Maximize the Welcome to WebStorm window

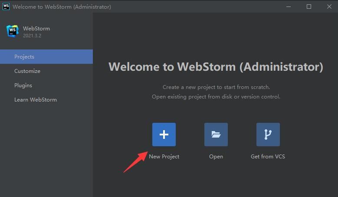click(x=308, y=7)
